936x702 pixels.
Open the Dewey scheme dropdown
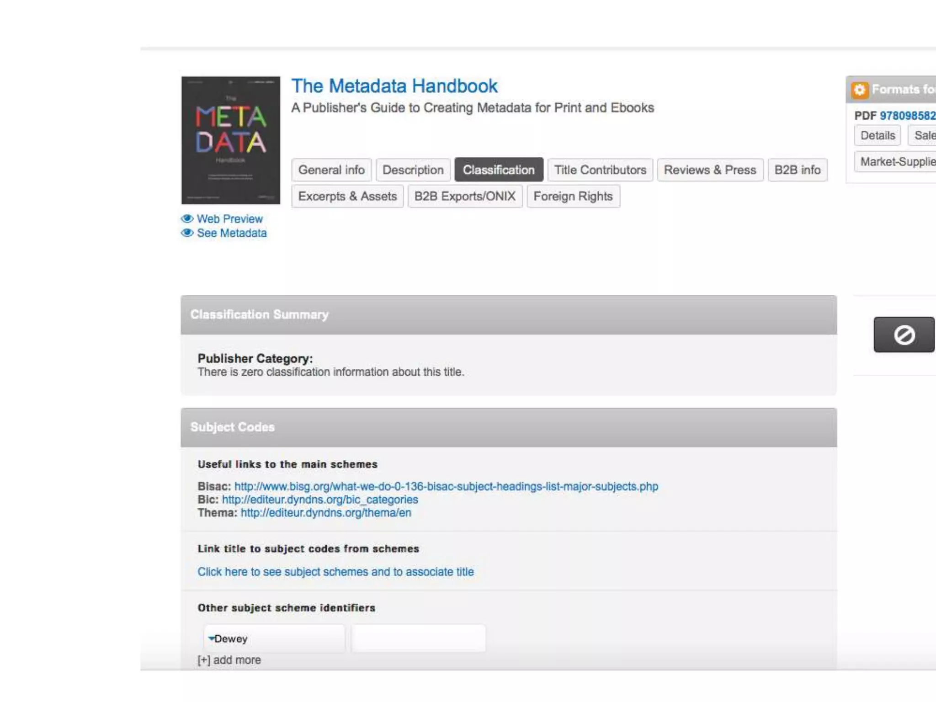point(274,638)
